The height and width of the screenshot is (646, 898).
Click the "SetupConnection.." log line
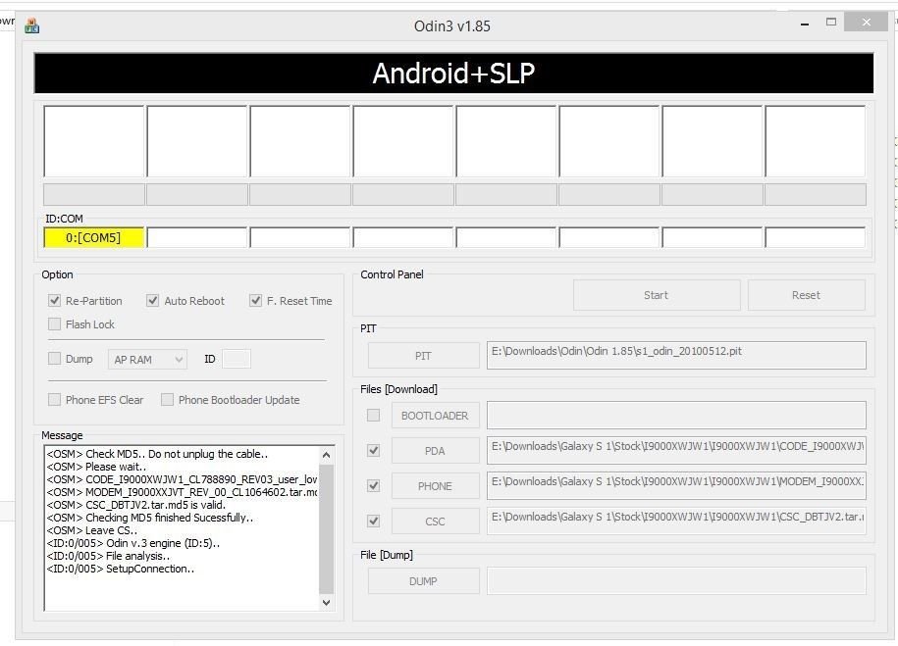121,569
